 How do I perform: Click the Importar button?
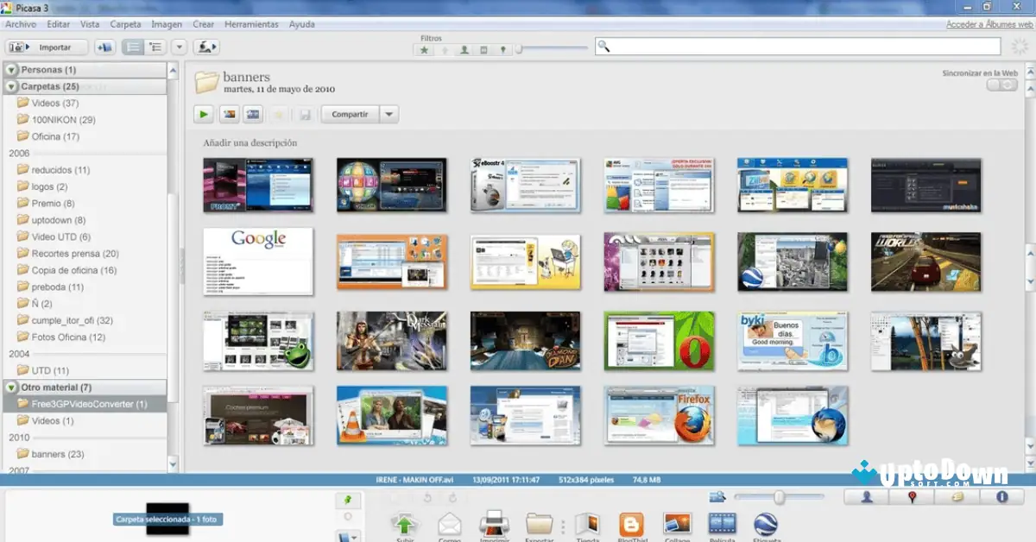tap(47, 47)
